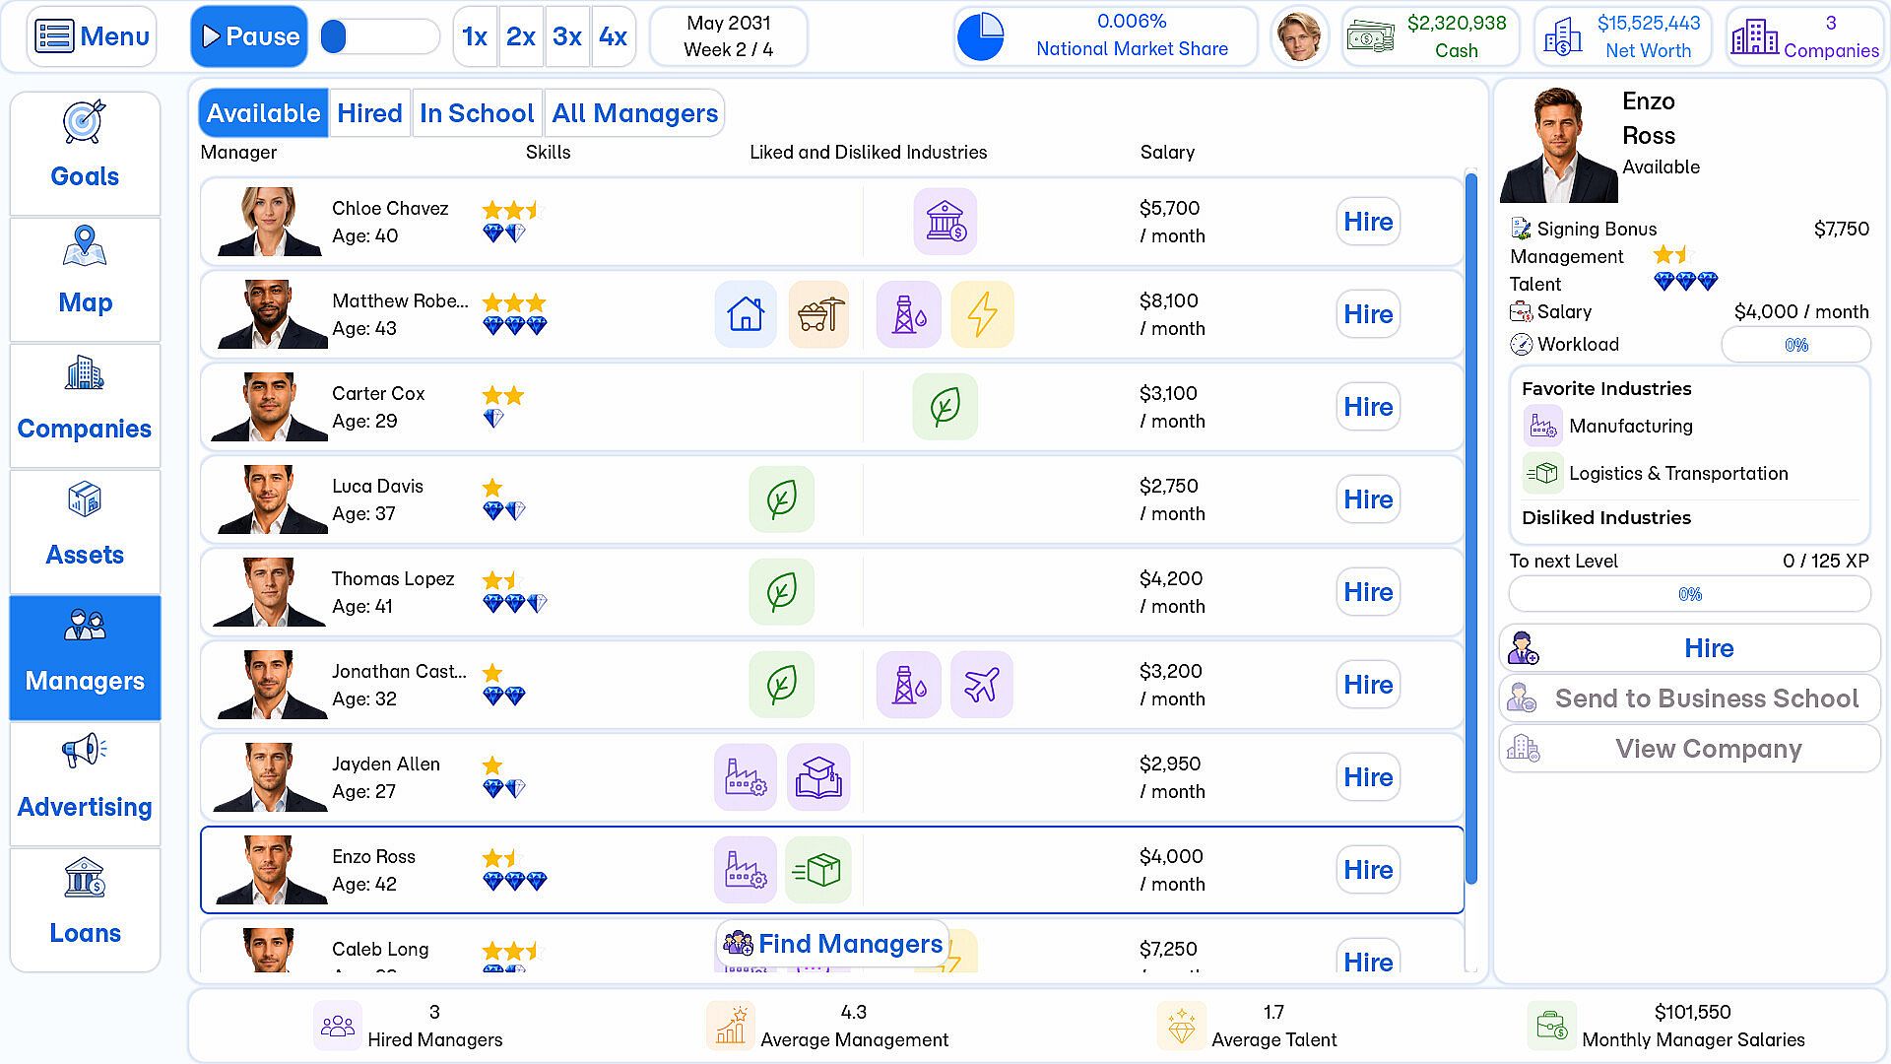Image resolution: width=1891 pixels, height=1064 pixels.
Task: Click the Find Managers button
Action: (832, 944)
